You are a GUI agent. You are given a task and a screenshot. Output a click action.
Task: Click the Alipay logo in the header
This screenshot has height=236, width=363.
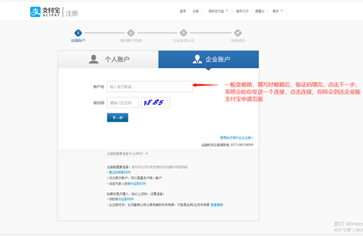pyautogui.click(x=45, y=12)
